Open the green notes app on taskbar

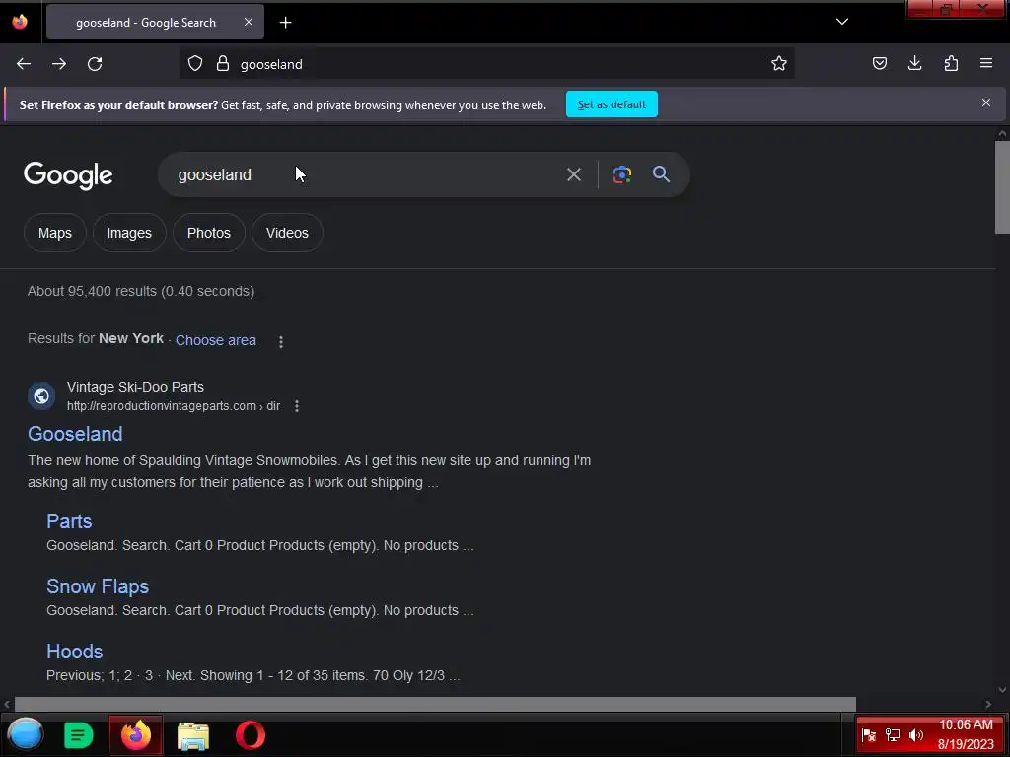click(x=79, y=735)
